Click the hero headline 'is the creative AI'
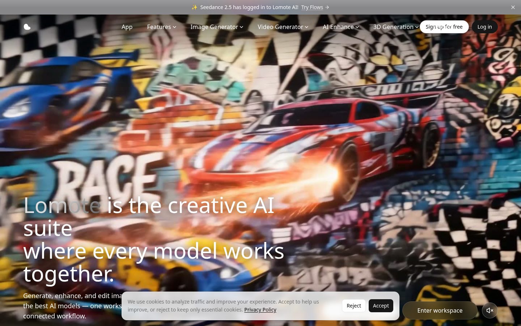521x326 pixels. pos(190,205)
